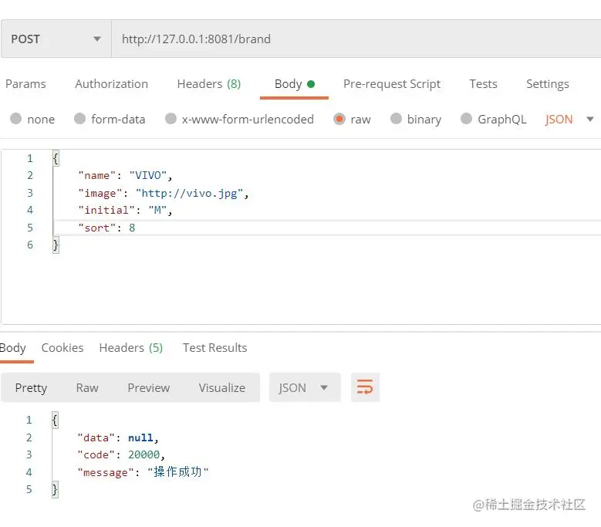Open the response Cookies tab
The height and width of the screenshot is (527, 601).
point(62,348)
